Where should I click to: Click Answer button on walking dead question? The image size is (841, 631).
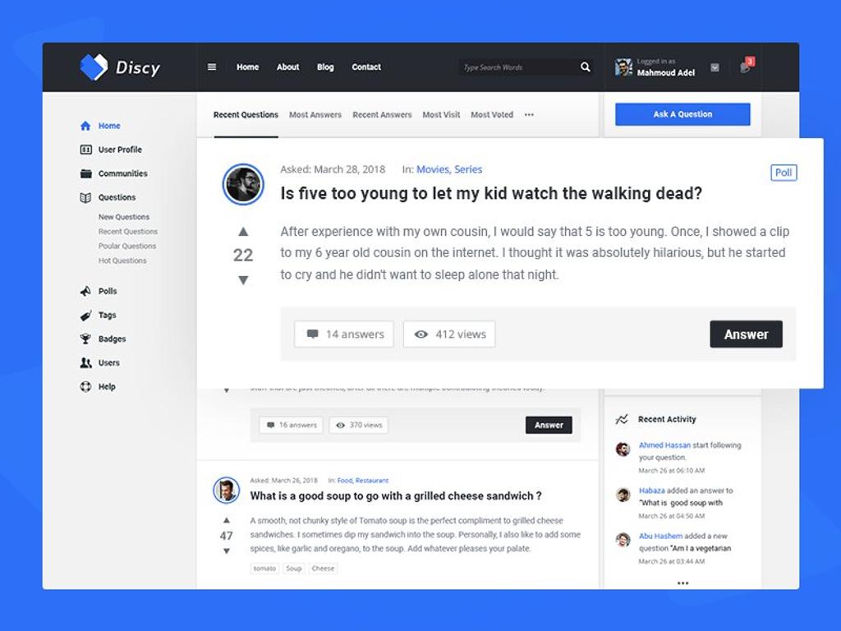pyautogui.click(x=746, y=334)
